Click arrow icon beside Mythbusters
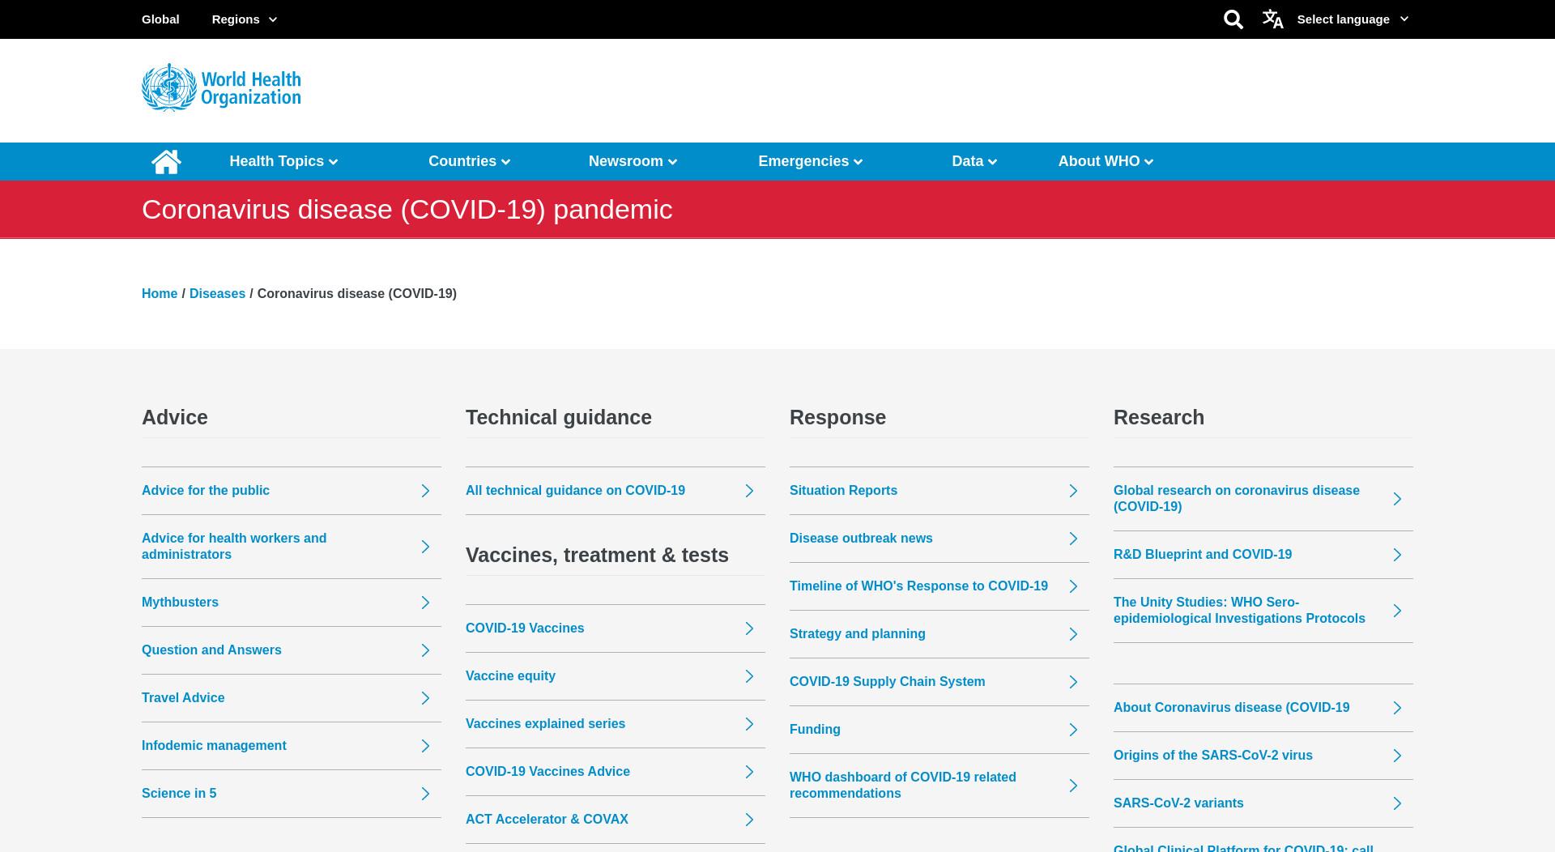This screenshot has width=1555, height=852. pos(425,603)
